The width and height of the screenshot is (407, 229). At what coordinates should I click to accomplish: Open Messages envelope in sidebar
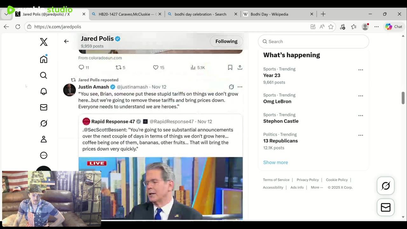44,108
